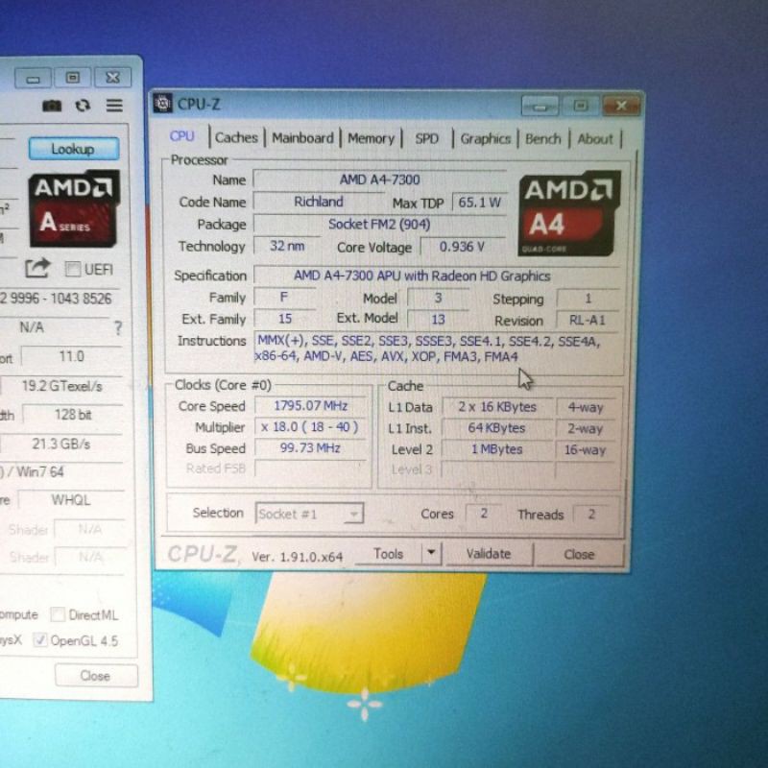768x768 pixels.
Task: Click the GPU-Z refresh icon
Action: pyautogui.click(x=83, y=106)
